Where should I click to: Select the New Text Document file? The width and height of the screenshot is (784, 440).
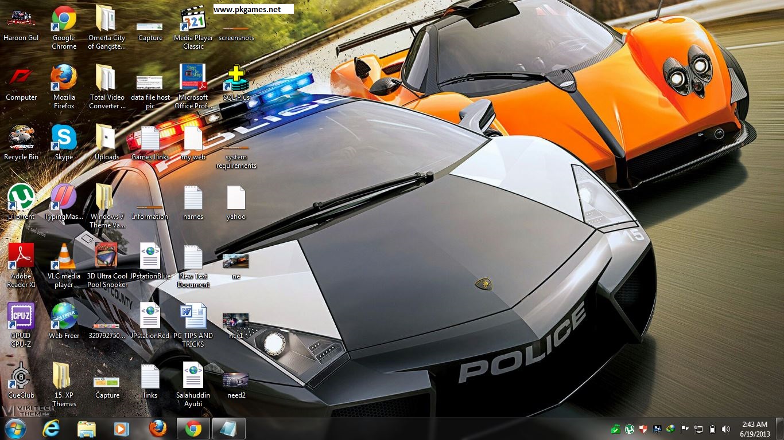193,266
